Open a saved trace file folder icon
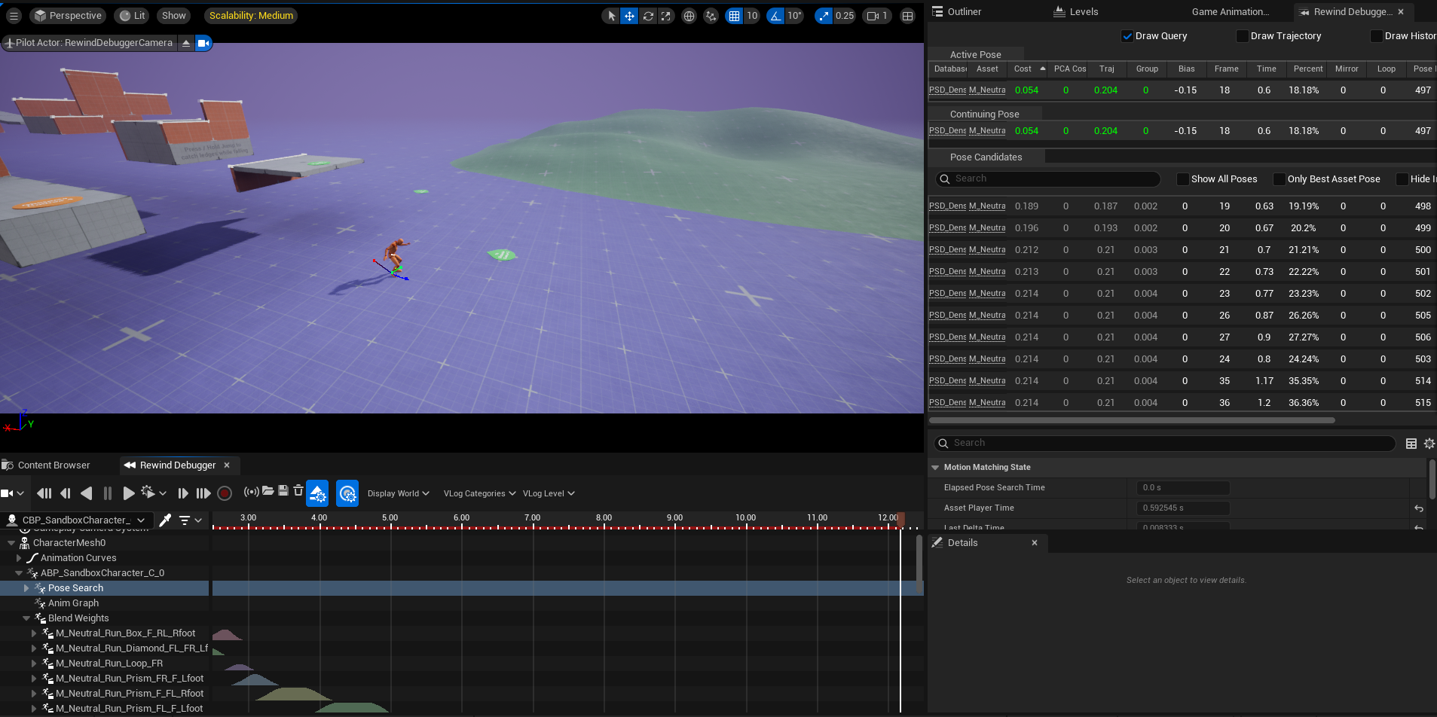The image size is (1437, 717). (268, 490)
